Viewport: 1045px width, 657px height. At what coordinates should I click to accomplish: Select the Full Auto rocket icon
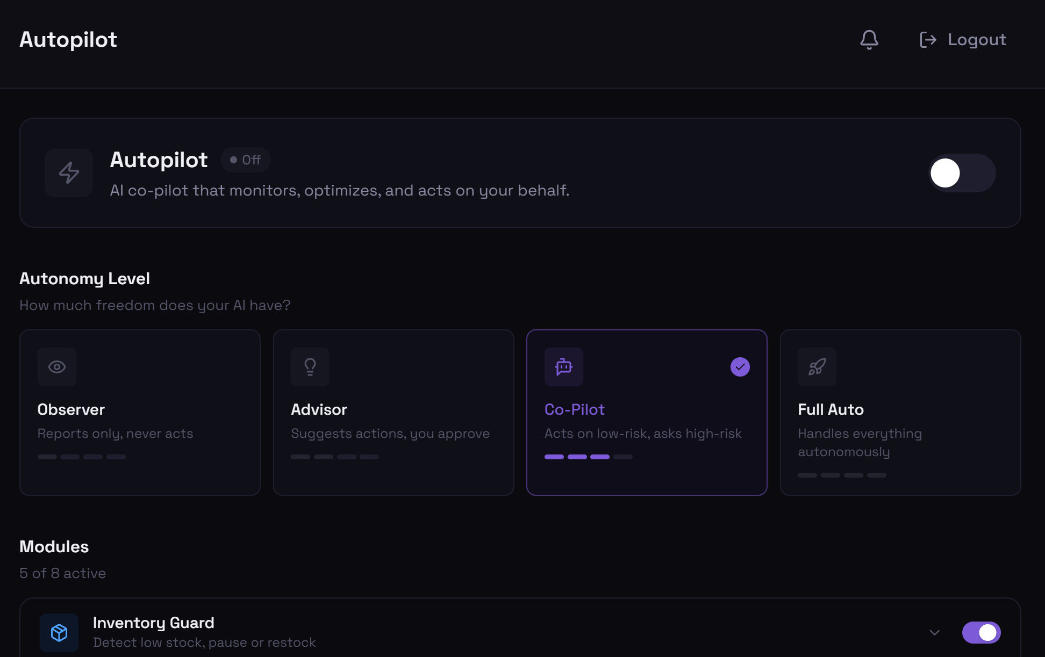[x=817, y=367]
